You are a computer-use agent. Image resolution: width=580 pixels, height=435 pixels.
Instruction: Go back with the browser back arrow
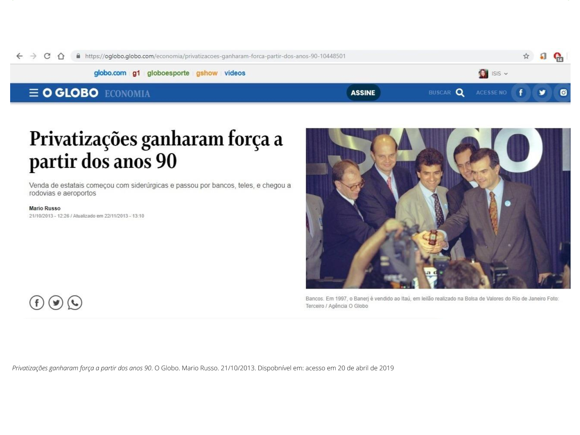click(x=20, y=56)
